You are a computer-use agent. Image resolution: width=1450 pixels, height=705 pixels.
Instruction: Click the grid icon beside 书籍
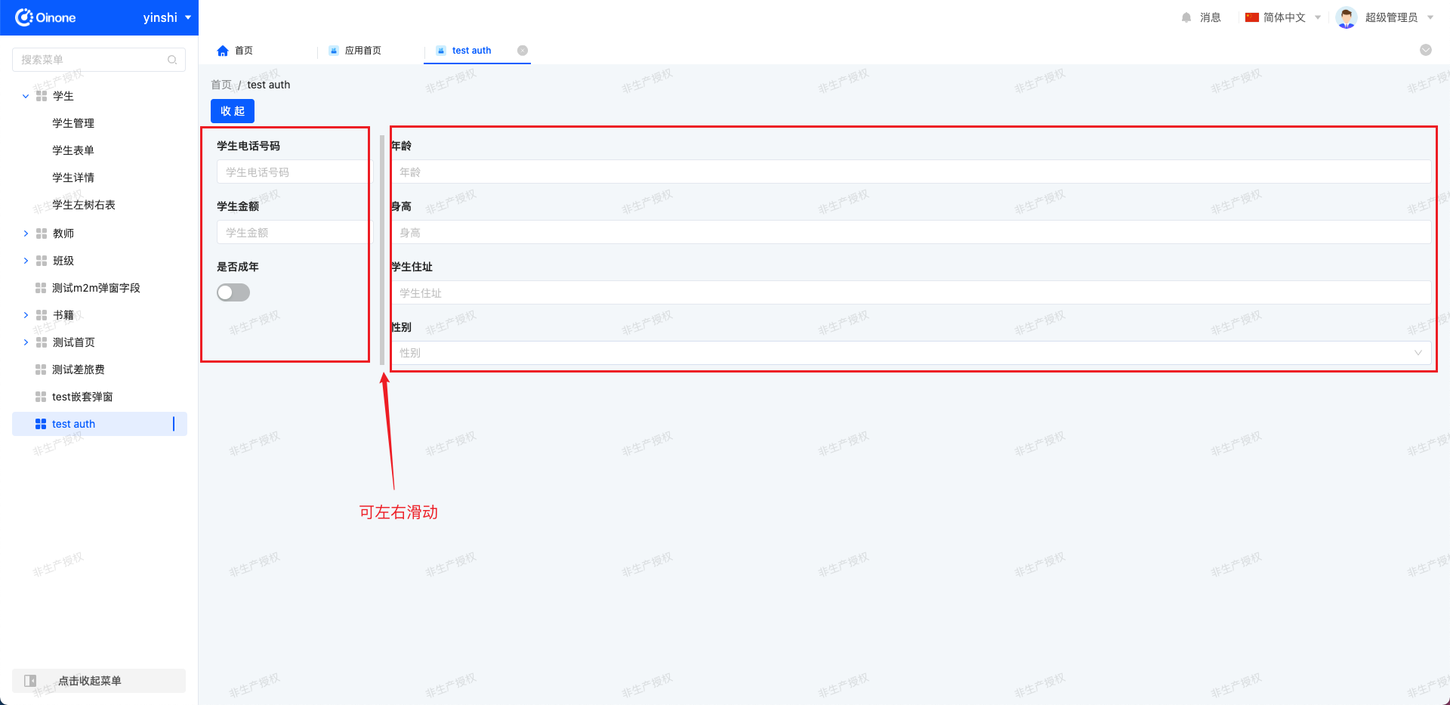click(x=42, y=315)
